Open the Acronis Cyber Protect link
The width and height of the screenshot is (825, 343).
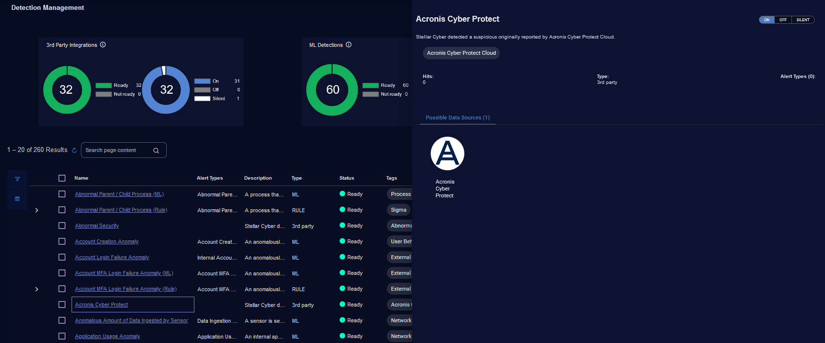tap(101, 305)
